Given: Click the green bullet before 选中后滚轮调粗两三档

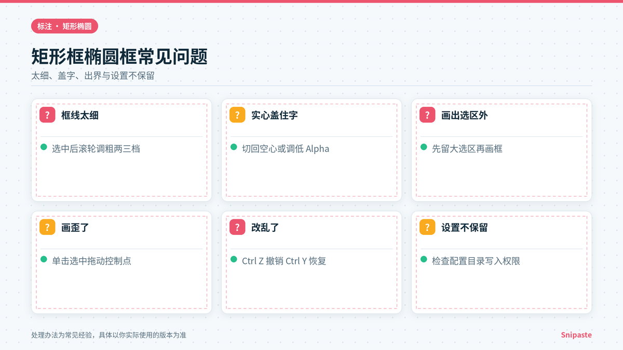Looking at the screenshot, I should click(x=44, y=147).
